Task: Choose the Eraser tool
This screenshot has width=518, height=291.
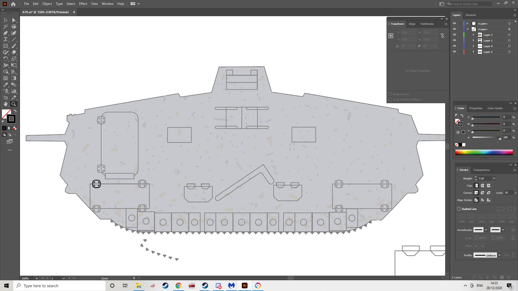Action: point(14,52)
